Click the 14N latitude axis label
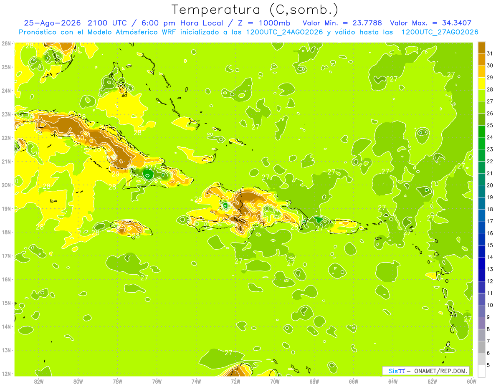501x387 pixels. pyautogui.click(x=6, y=326)
